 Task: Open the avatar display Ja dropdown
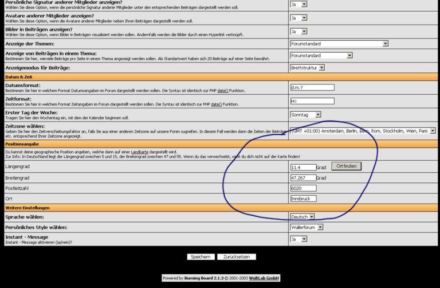pyautogui.click(x=298, y=18)
